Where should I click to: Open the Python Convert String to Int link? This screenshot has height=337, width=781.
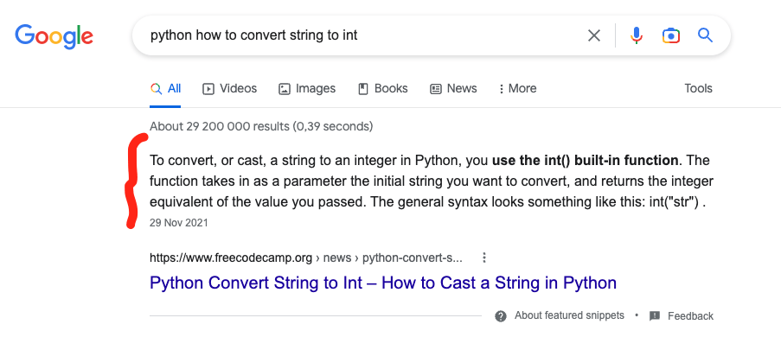(x=383, y=283)
